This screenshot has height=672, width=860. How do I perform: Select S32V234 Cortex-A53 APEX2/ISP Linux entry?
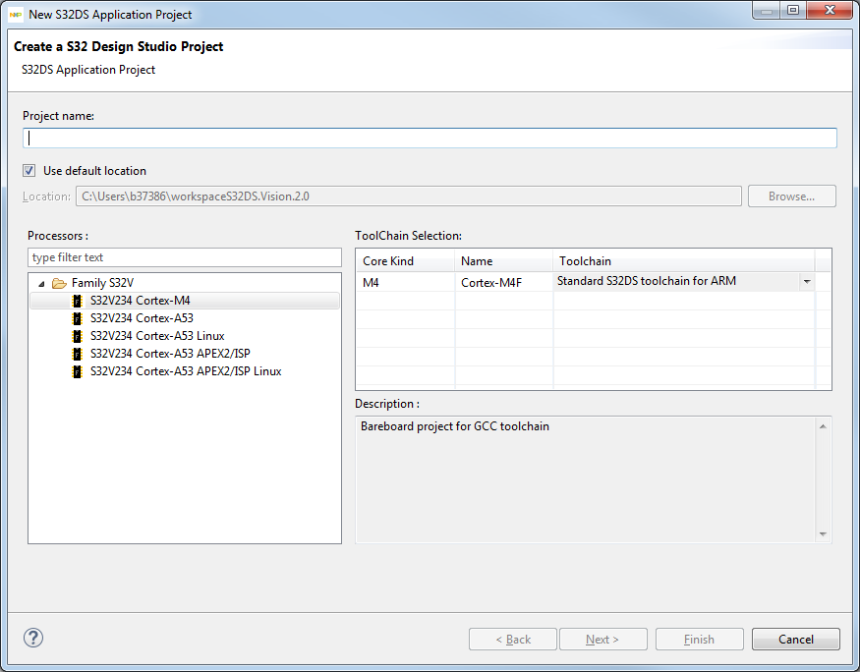186,371
